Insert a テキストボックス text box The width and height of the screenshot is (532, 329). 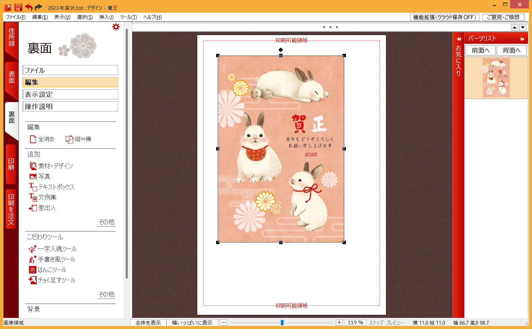(x=33, y=187)
